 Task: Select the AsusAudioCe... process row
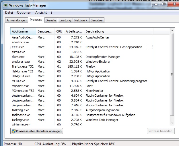tap(82, 37)
